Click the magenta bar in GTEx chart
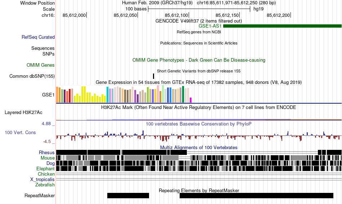 tap(191, 100)
